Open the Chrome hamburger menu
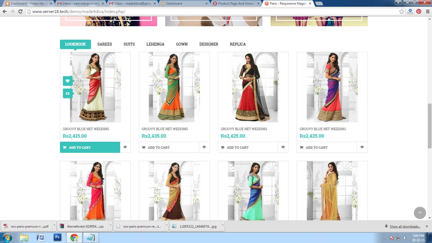The height and width of the screenshot is (243, 432). tap(428, 11)
